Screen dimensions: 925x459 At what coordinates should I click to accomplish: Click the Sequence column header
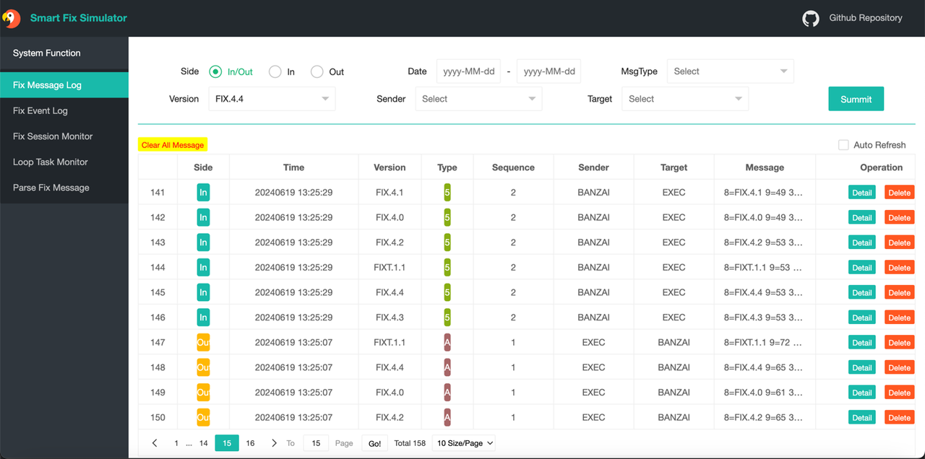point(513,167)
